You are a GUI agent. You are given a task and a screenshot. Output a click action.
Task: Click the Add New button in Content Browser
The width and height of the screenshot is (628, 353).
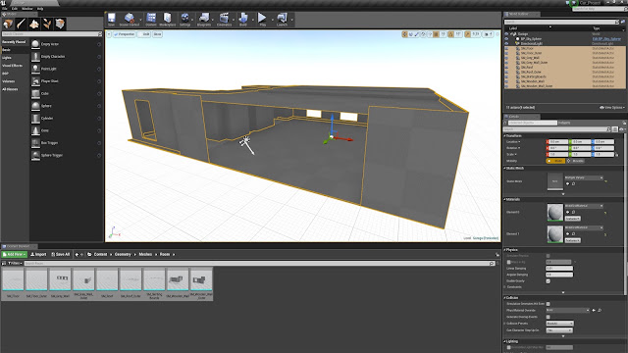tap(15, 255)
